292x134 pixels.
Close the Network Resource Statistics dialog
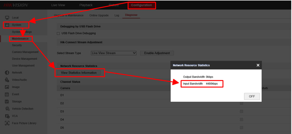tap(258, 65)
